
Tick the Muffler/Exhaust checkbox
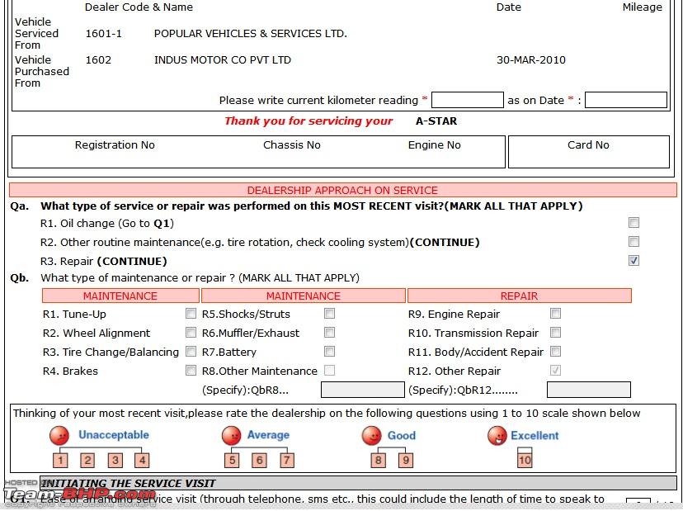tap(330, 333)
